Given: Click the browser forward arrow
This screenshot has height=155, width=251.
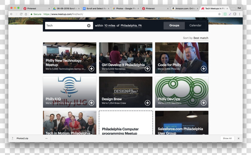Looking at the screenshot, I should pos(16,14).
